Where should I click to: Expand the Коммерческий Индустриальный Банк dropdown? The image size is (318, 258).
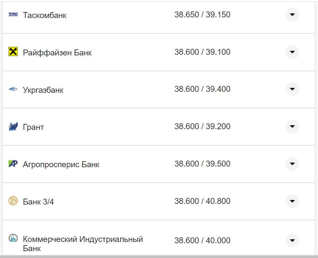[292, 240]
